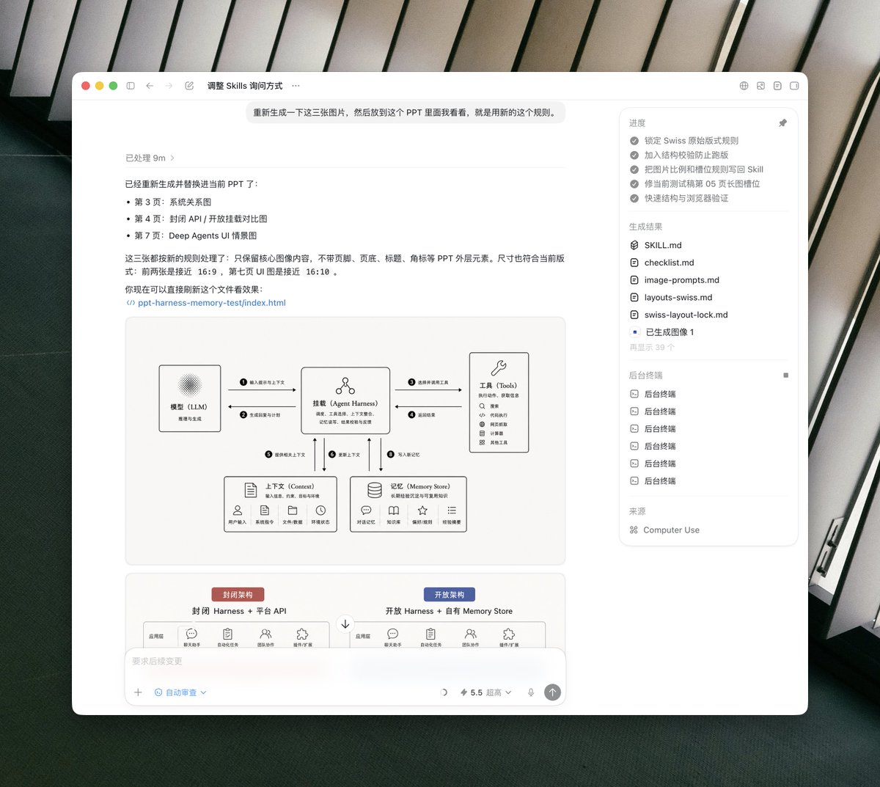Show more results via 再显示 39 个
The height and width of the screenshot is (787, 880).
(x=652, y=348)
